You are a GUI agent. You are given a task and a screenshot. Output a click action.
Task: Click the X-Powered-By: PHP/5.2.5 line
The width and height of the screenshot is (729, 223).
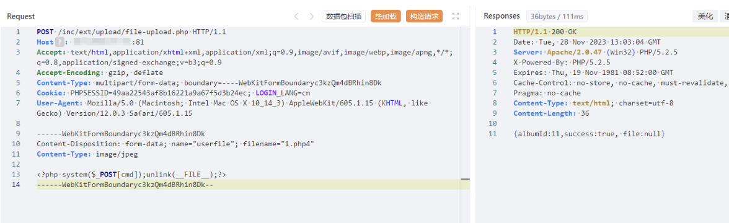(x=562, y=63)
